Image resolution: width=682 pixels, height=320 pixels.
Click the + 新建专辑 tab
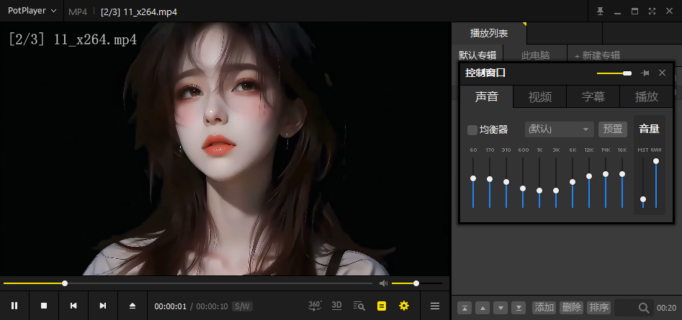[597, 55]
